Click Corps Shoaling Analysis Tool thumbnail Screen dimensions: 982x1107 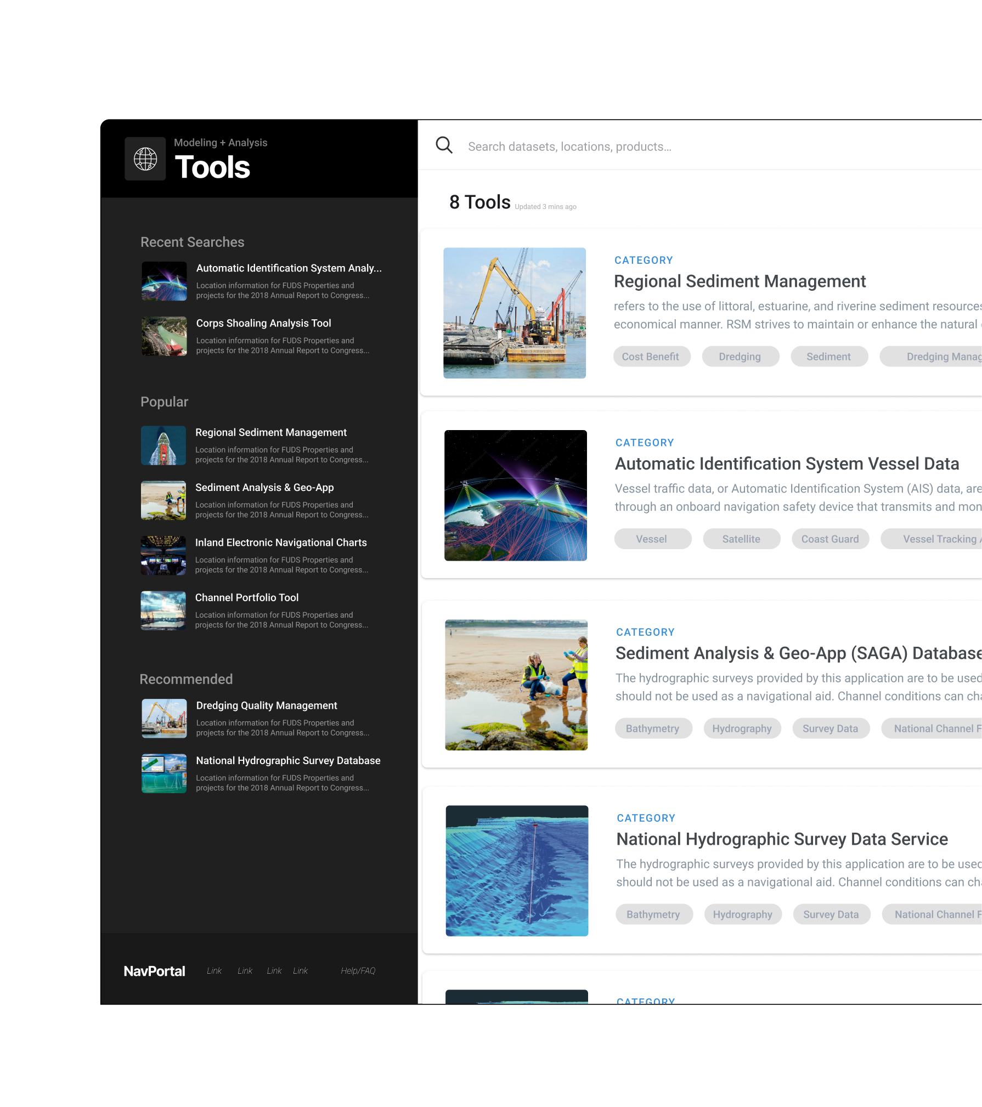point(164,336)
